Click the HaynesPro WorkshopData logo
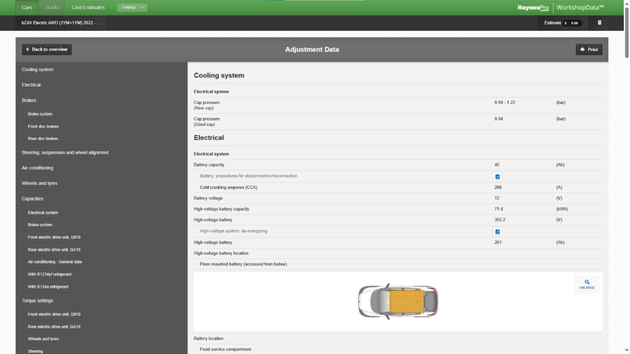The height and width of the screenshot is (354, 630). pyautogui.click(x=560, y=7)
